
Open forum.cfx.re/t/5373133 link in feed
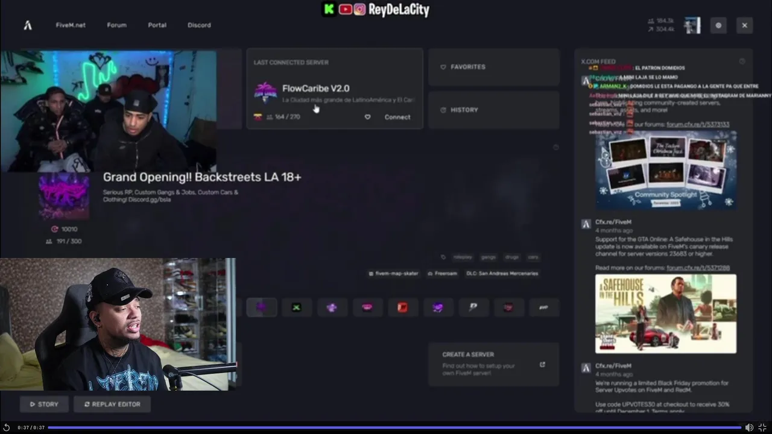click(698, 125)
